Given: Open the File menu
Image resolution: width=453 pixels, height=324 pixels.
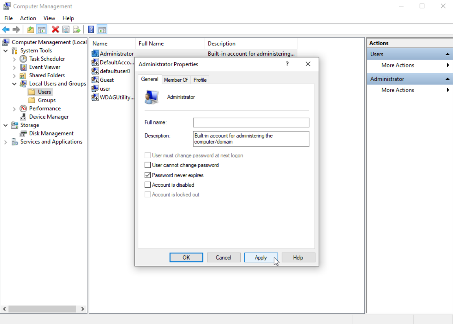Looking at the screenshot, I should point(8,18).
